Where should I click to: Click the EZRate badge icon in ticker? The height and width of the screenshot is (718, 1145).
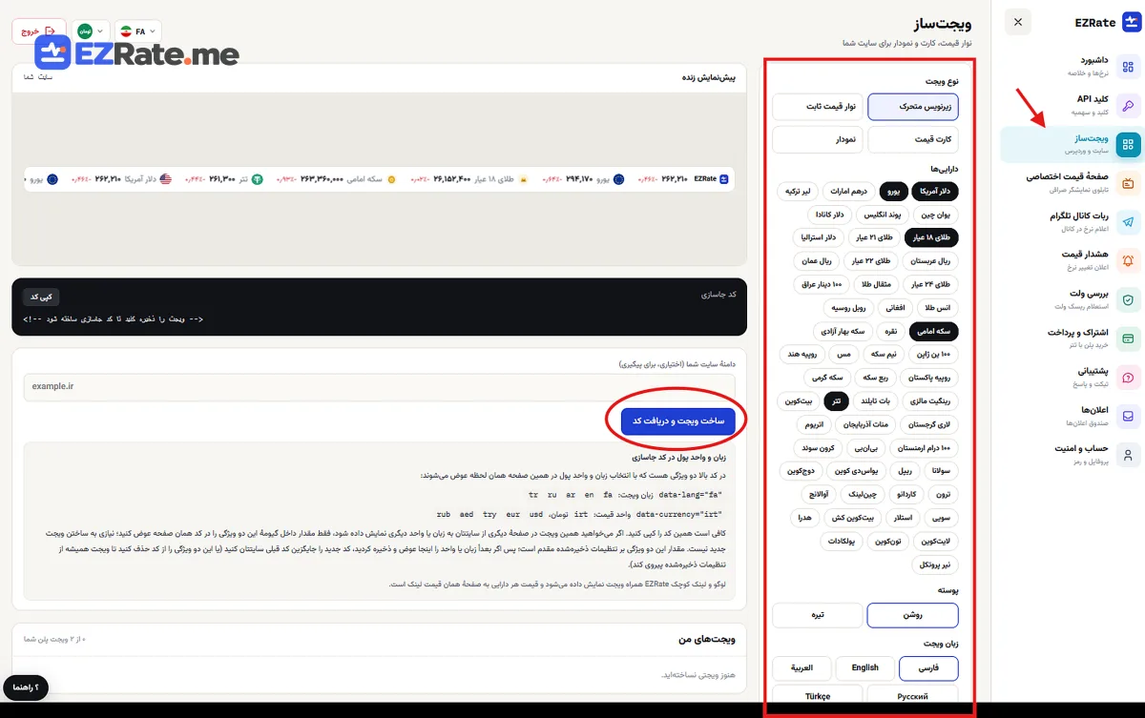pyautogui.click(x=724, y=179)
